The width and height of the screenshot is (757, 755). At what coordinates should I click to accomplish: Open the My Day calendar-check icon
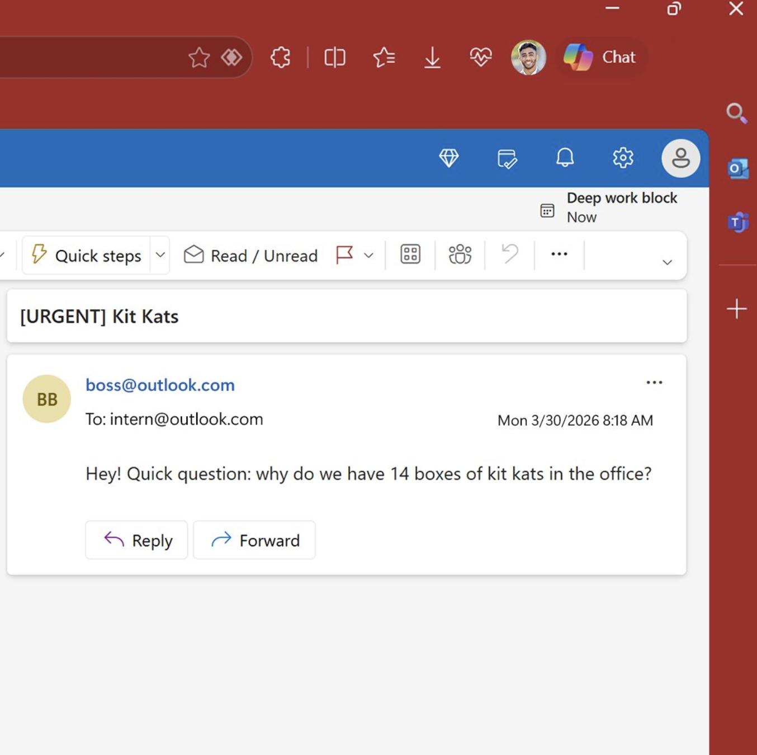(x=507, y=158)
